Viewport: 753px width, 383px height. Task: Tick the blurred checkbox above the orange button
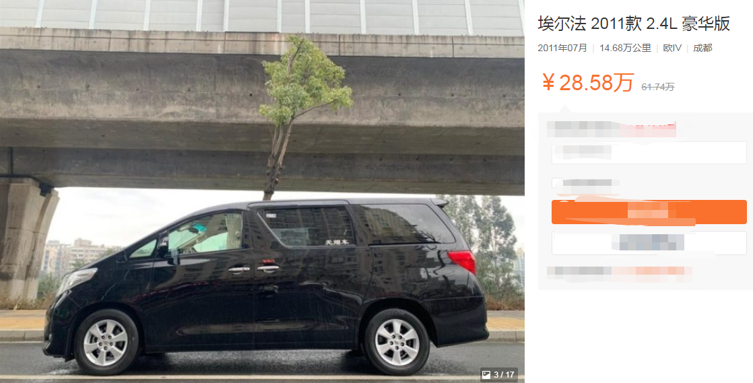click(x=556, y=183)
